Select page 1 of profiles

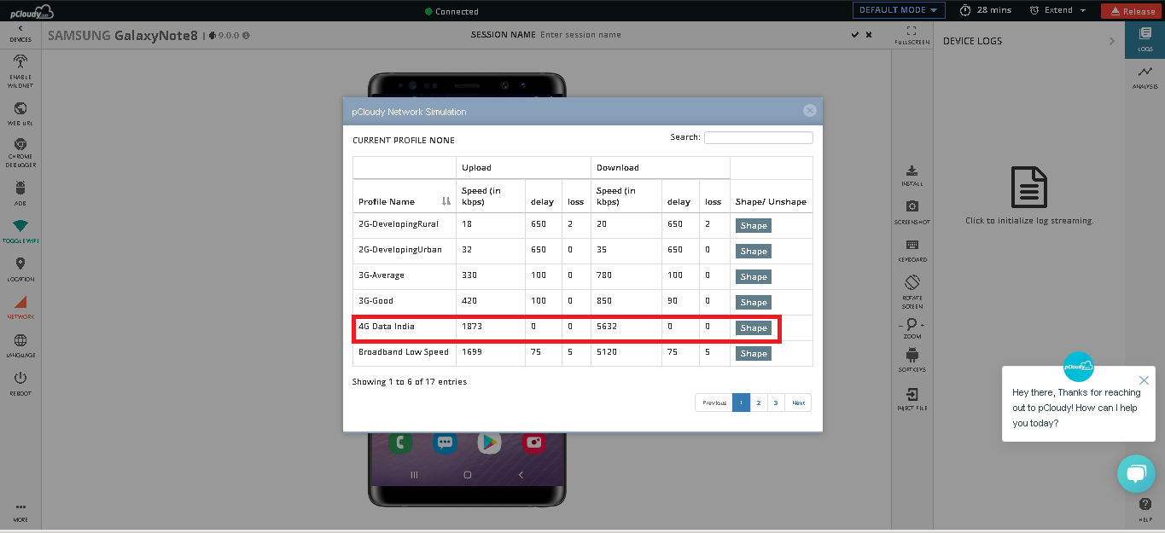741,403
